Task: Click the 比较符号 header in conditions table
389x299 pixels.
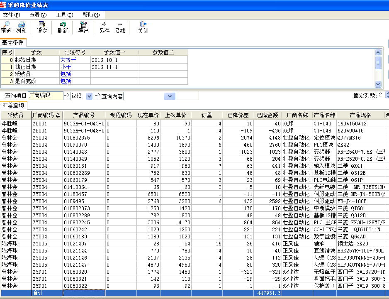Action: (75, 52)
